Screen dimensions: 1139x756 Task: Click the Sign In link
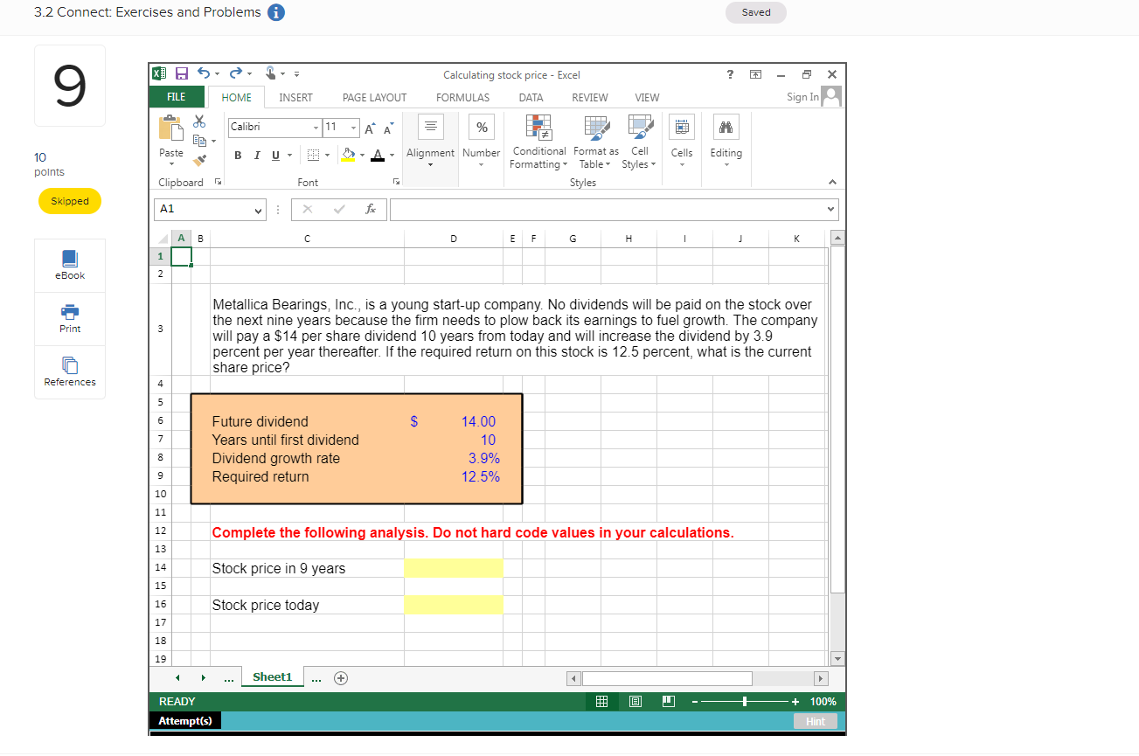pos(802,97)
